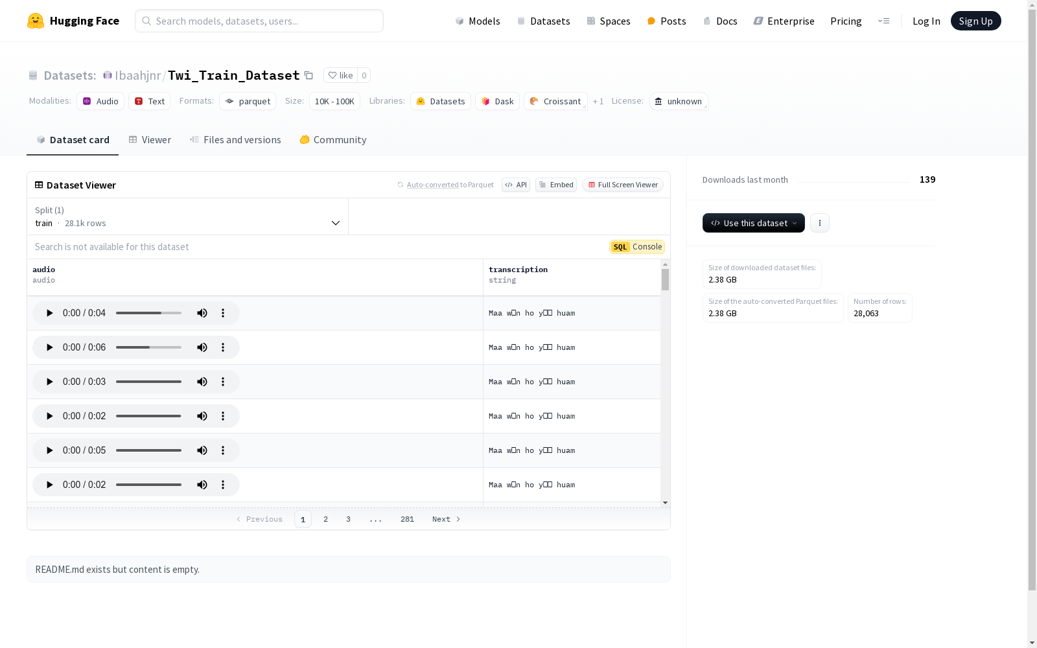Mute the 0:03 audio clip
The height and width of the screenshot is (648, 1037).
[202, 382]
